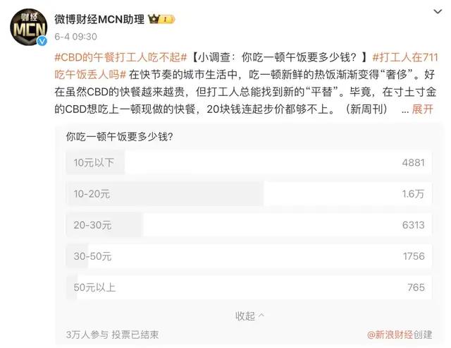
Task: Click the 1.6万 vote count
Action: pos(413,193)
